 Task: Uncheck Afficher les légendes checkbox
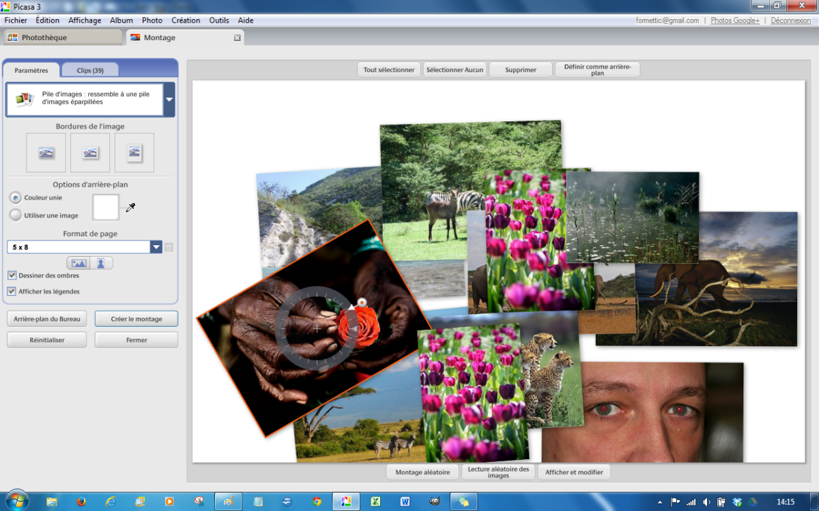pyautogui.click(x=12, y=291)
